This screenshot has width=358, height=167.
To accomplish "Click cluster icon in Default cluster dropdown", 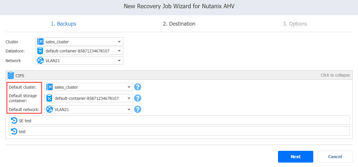I will [x=49, y=87].
